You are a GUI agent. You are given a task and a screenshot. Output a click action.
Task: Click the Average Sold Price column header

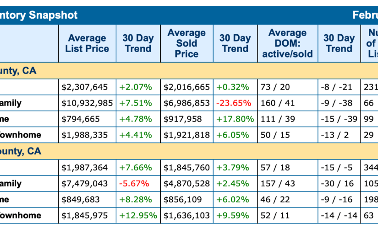(186, 43)
